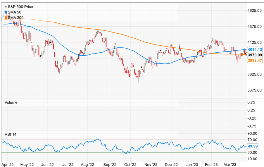Click the 4125.00 price axis label
Image resolution: width=264 pixels, height=167 pixels.
click(x=254, y=43)
